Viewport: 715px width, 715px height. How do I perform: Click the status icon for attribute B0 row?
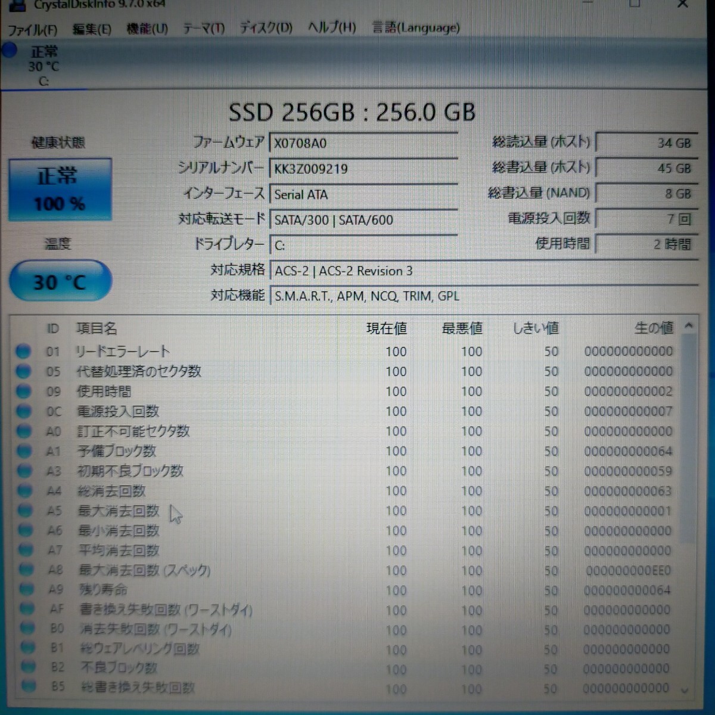tap(28, 629)
